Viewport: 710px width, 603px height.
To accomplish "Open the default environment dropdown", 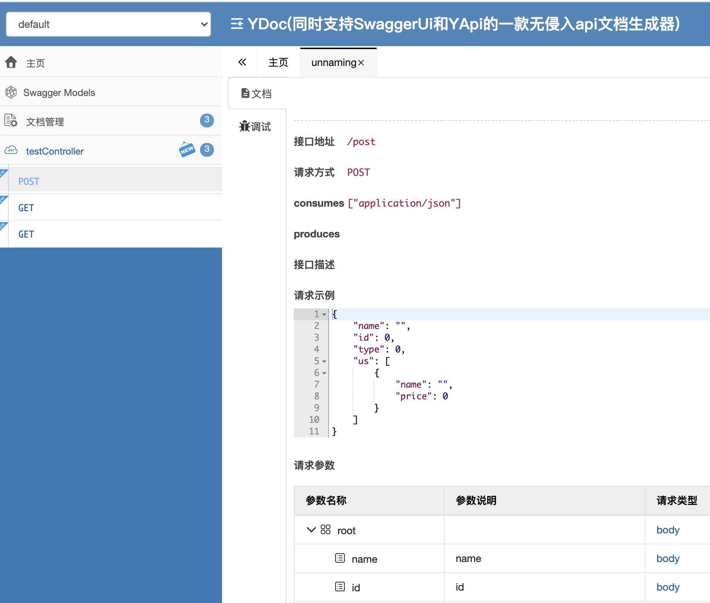I will 108,24.
